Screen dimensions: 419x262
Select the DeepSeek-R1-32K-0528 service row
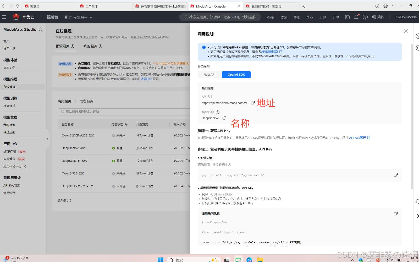coord(124,186)
